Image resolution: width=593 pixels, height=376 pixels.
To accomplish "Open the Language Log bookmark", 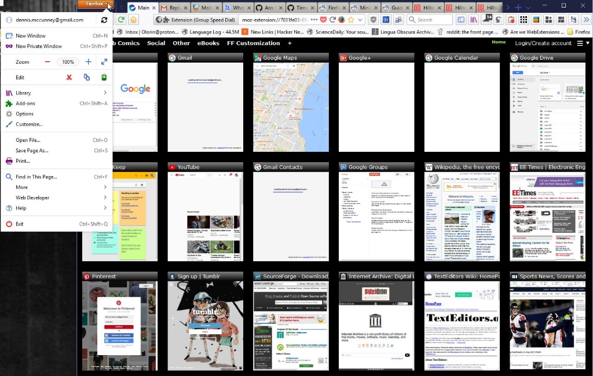I will pyautogui.click(x=210, y=32).
